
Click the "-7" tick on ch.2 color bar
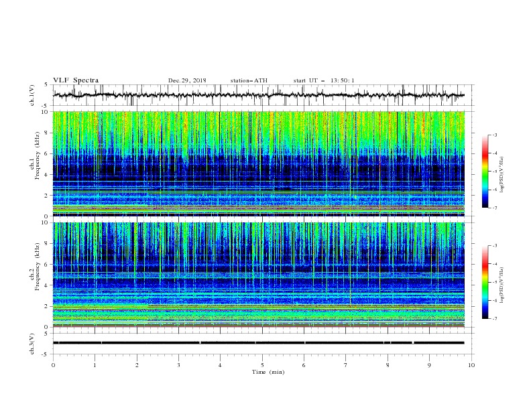click(x=494, y=318)
